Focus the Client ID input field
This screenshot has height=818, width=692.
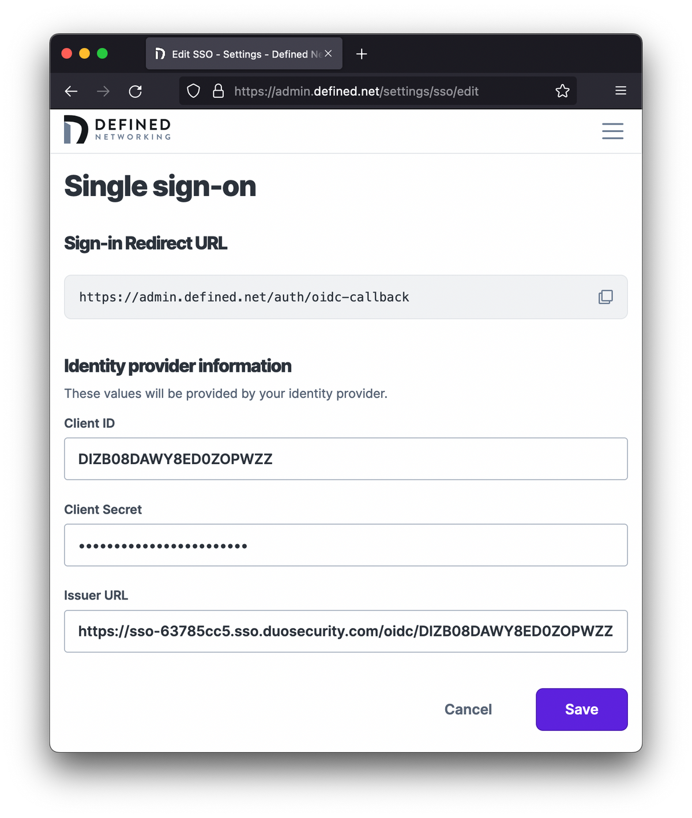pos(346,459)
